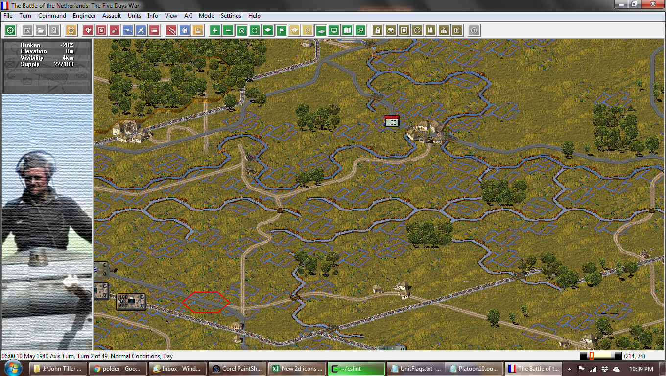Click the grey open-folder toolbar icon
This screenshot has width=666, height=376.
pyautogui.click(x=41, y=30)
